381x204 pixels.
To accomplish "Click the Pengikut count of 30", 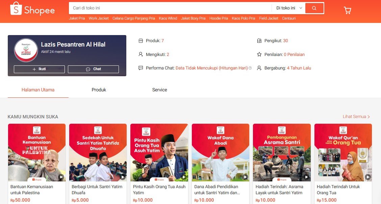I will (285, 41).
